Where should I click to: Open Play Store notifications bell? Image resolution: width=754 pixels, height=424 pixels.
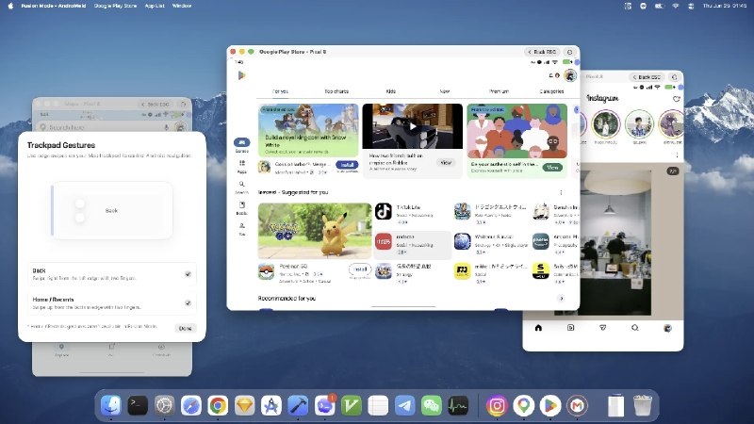(x=551, y=75)
